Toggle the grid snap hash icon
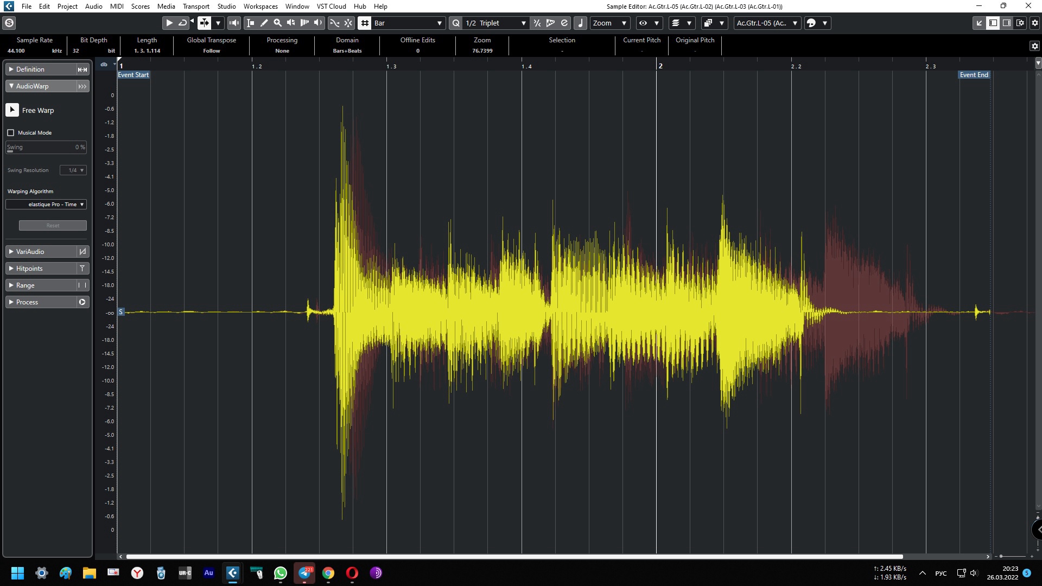 (x=365, y=23)
